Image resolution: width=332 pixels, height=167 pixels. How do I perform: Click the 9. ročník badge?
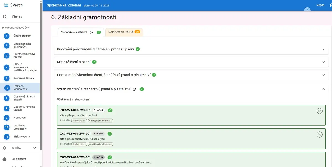(98, 157)
